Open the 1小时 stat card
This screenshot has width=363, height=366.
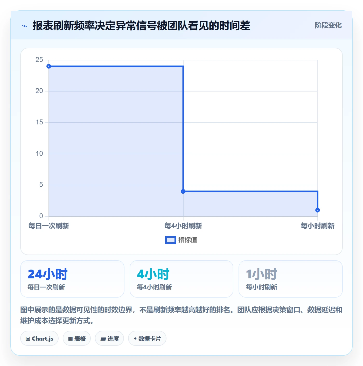pos(291,279)
